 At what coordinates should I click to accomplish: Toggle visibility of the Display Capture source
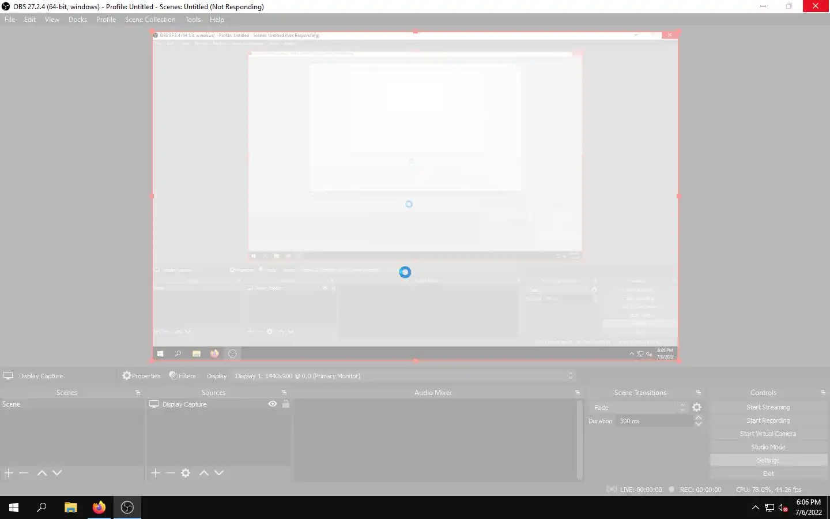coord(273,404)
